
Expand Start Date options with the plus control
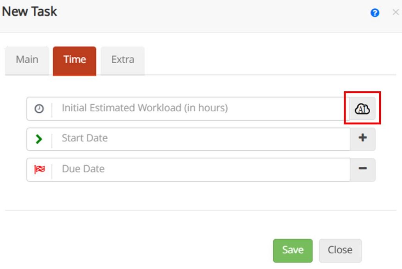click(362, 139)
